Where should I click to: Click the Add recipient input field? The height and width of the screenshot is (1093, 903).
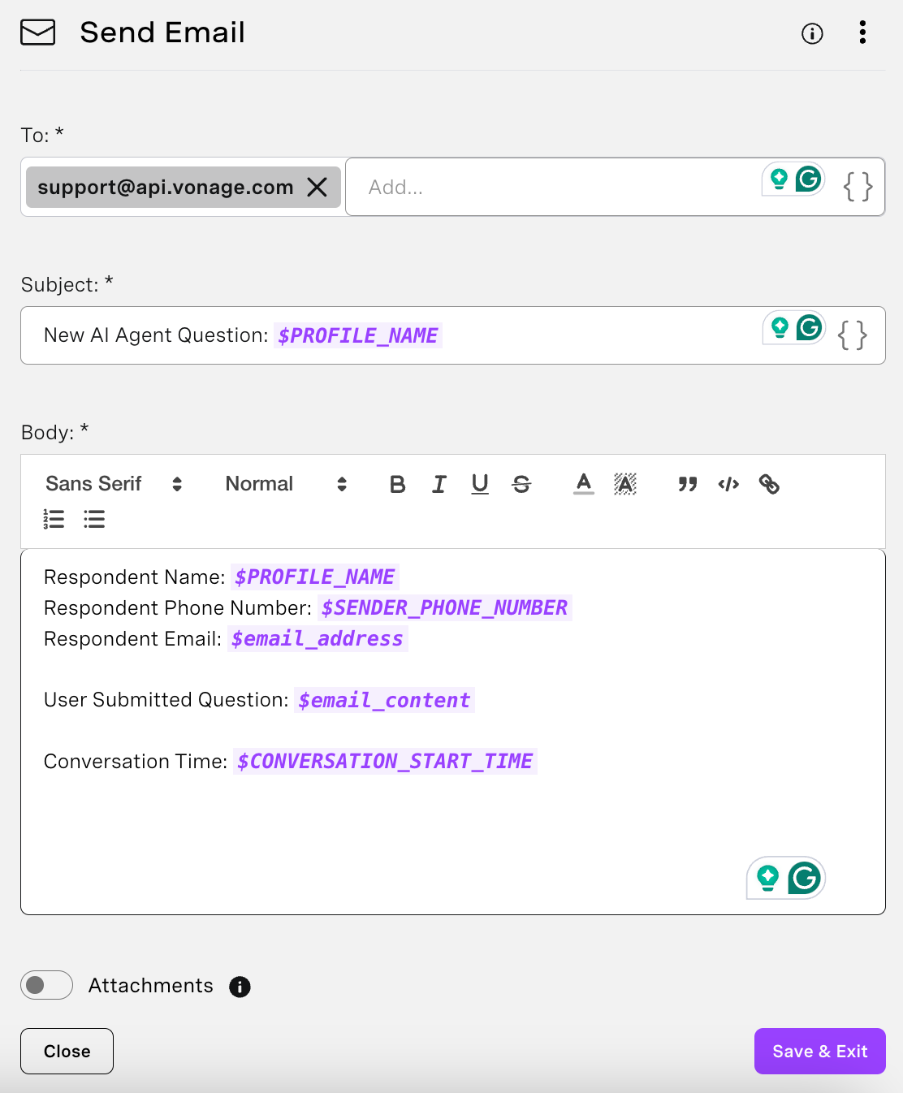[x=552, y=188]
